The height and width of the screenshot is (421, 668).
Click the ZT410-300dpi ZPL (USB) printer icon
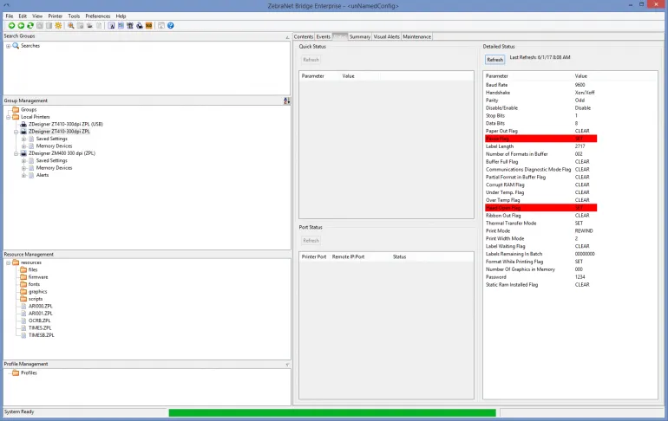click(24, 124)
